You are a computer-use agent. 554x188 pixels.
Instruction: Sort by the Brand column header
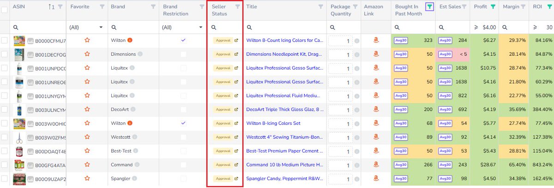pos(118,7)
